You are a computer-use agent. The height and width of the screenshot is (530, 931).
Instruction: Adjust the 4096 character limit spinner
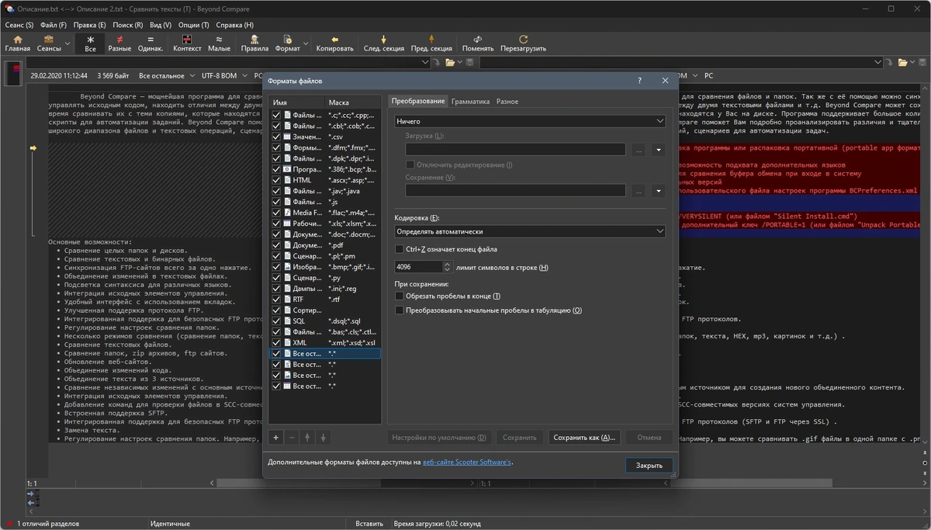point(447,267)
